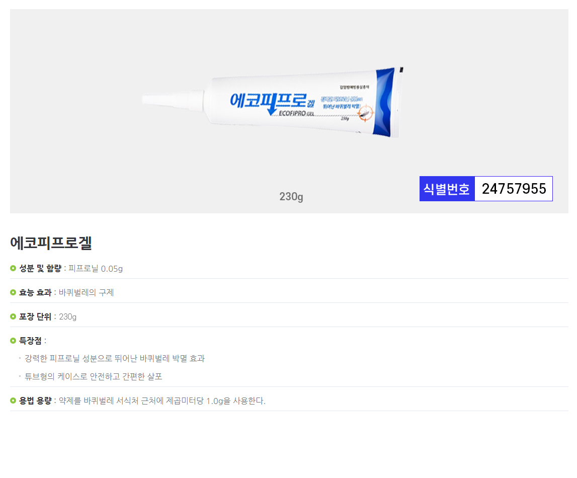Viewport: 577px width, 478px height.
Task: Click the 강력한 피프로닐 성분 feature line
Action: tap(115, 358)
